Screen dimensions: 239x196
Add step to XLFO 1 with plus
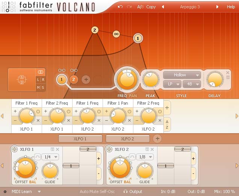98,159
